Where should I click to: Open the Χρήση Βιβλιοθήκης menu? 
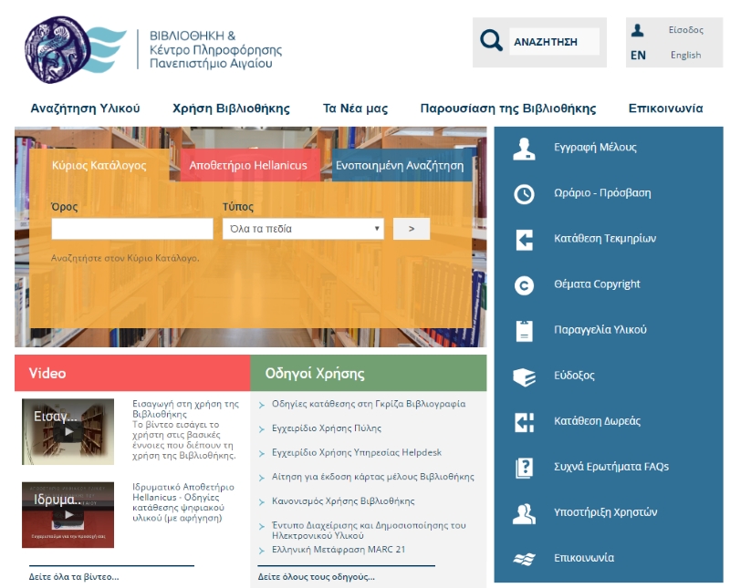[x=231, y=108]
